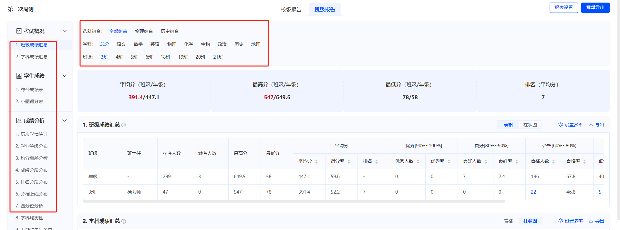Image resolution: width=620 pixels, height=230 pixels.
Task: Open 四分位分析 in sidebar
Action: click(x=29, y=206)
